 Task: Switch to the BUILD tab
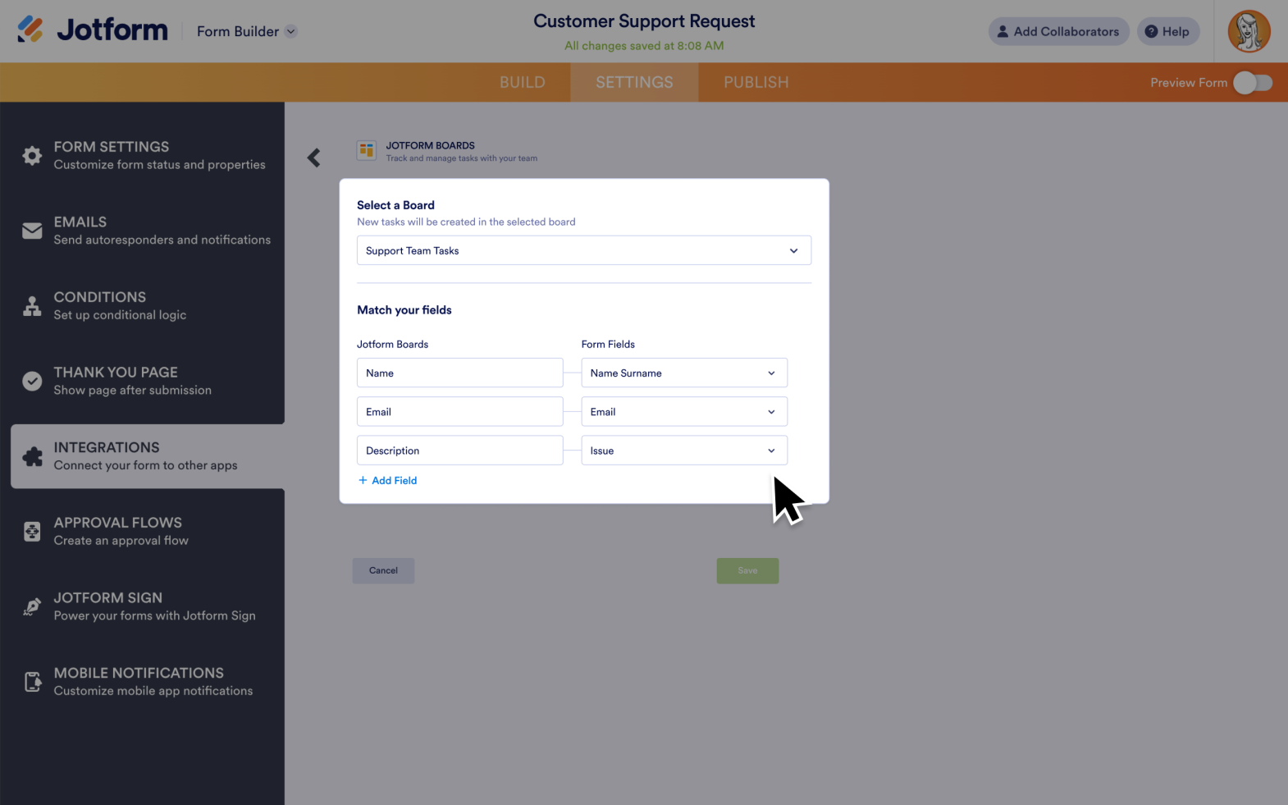(x=523, y=82)
